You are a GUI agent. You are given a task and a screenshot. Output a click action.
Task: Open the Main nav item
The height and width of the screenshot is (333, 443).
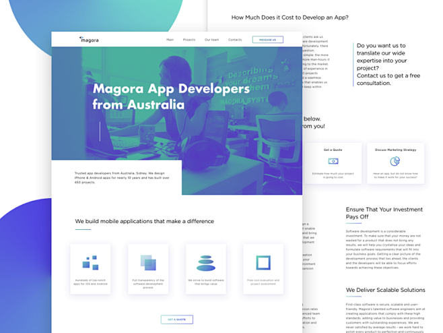coord(170,40)
